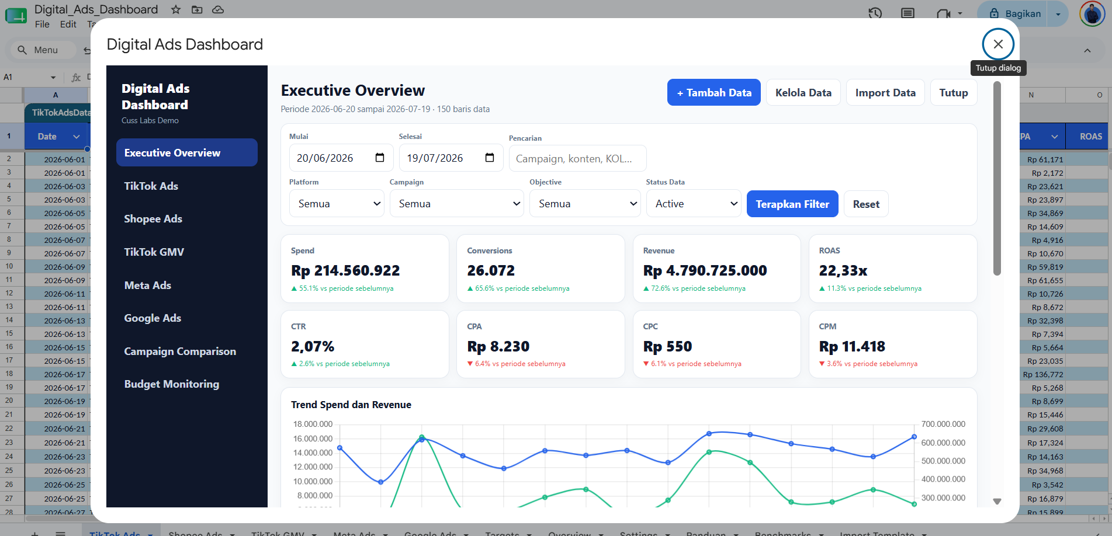Click the dashboard vertical scrollbar

coord(997,178)
